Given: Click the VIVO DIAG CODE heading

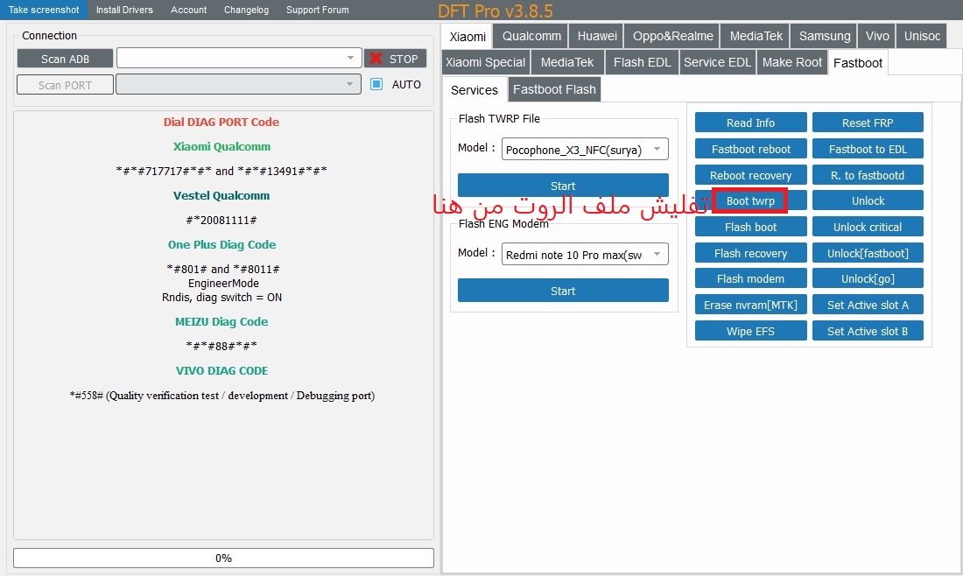Looking at the screenshot, I should point(221,371).
